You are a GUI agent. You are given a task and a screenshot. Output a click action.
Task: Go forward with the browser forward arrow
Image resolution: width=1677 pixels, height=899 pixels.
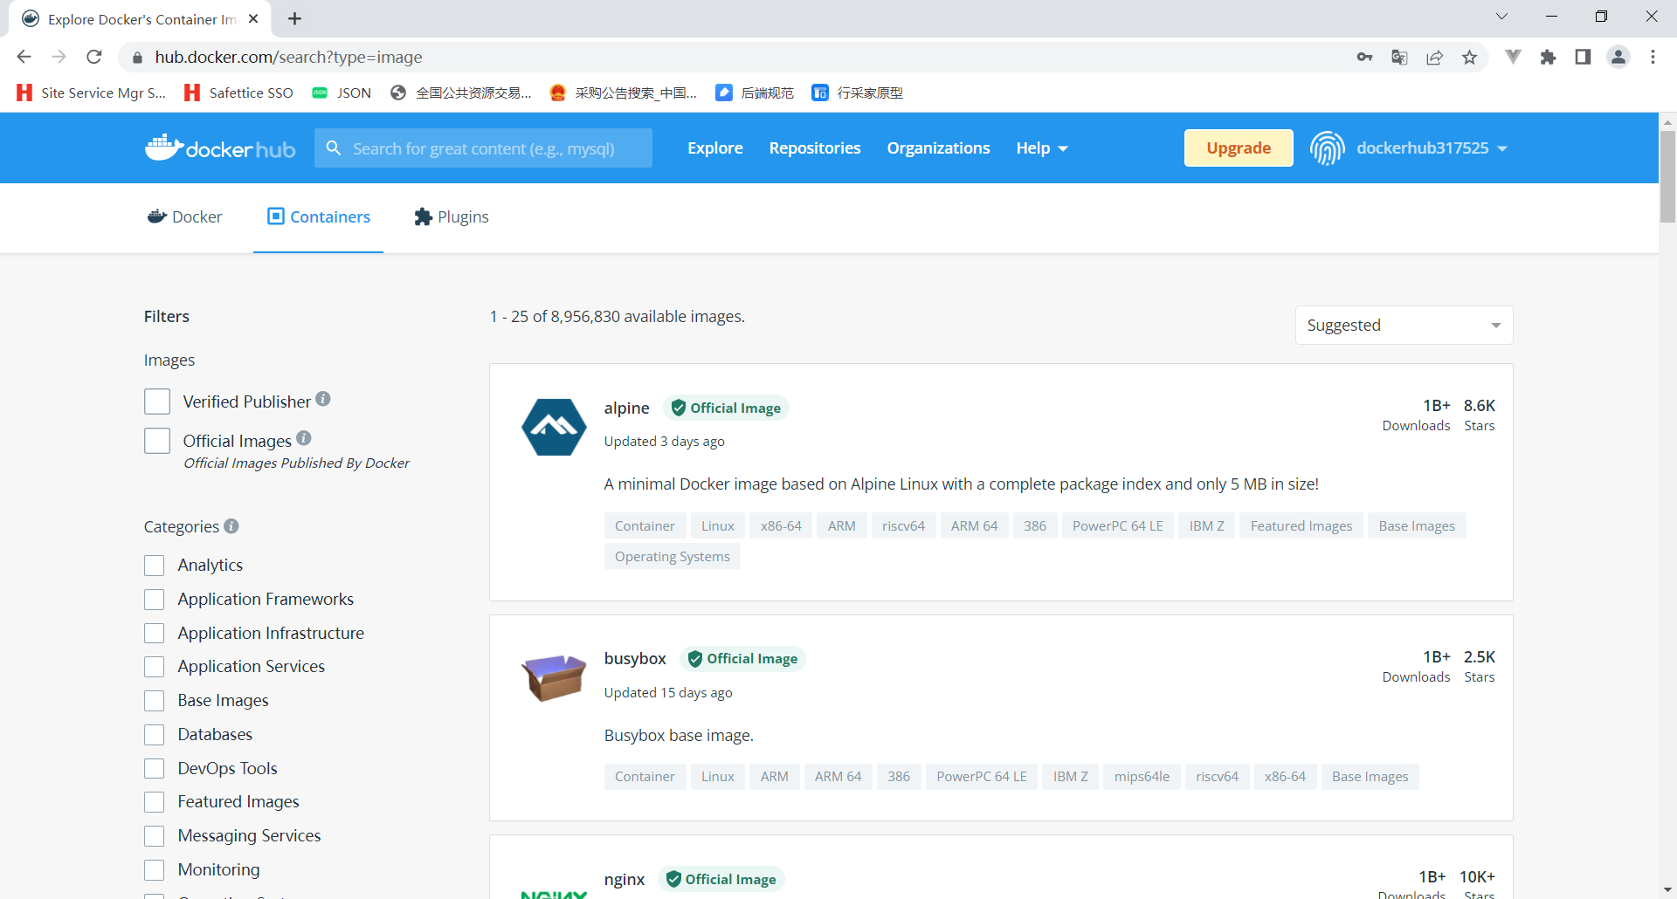59,57
